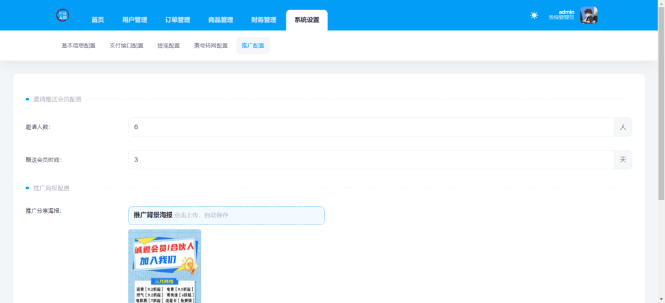Click the site logo icon
Image resolution: width=665 pixels, height=303 pixels.
click(x=63, y=16)
